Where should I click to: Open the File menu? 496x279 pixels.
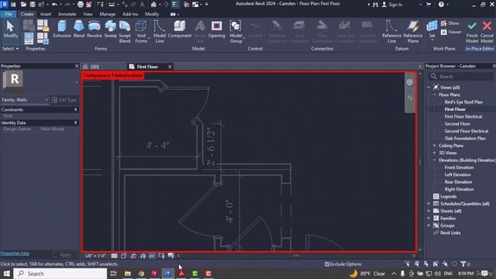(x=9, y=14)
